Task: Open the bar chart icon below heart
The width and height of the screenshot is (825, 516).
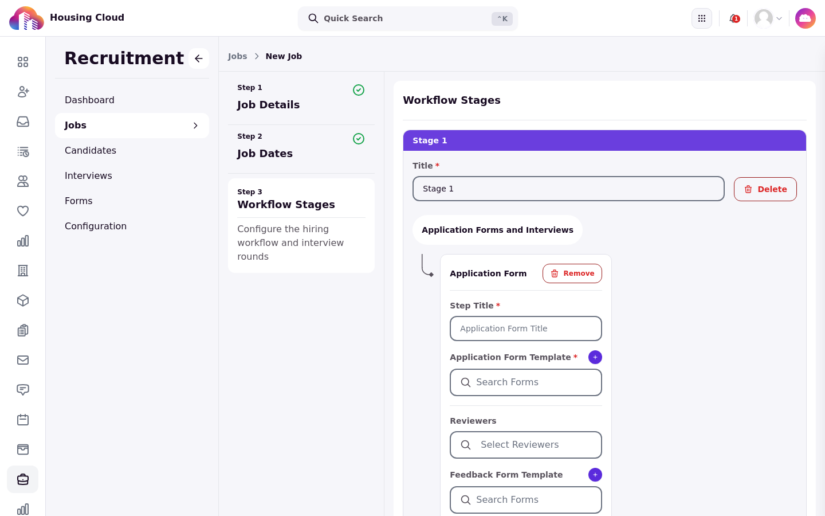Action: (23, 241)
